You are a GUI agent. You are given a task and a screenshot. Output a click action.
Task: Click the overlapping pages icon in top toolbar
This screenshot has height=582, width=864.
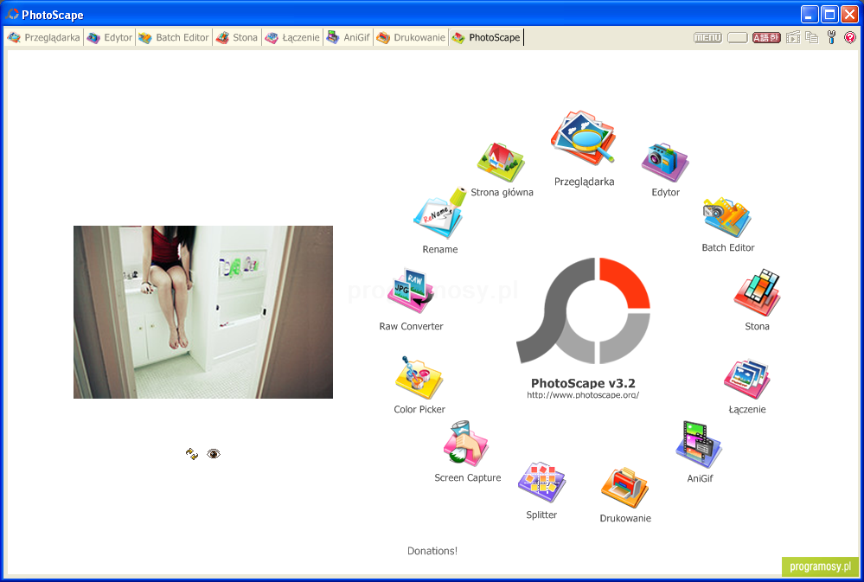click(x=811, y=37)
